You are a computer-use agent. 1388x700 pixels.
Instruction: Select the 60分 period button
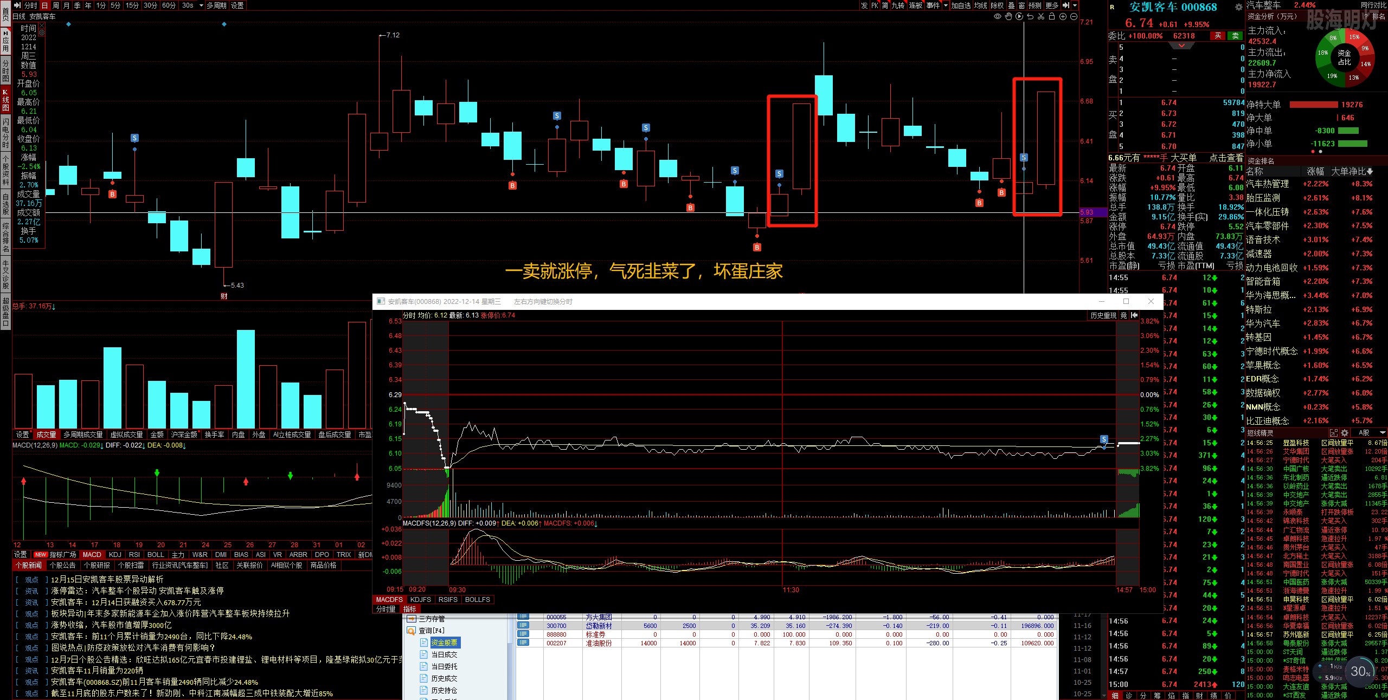(x=169, y=5)
